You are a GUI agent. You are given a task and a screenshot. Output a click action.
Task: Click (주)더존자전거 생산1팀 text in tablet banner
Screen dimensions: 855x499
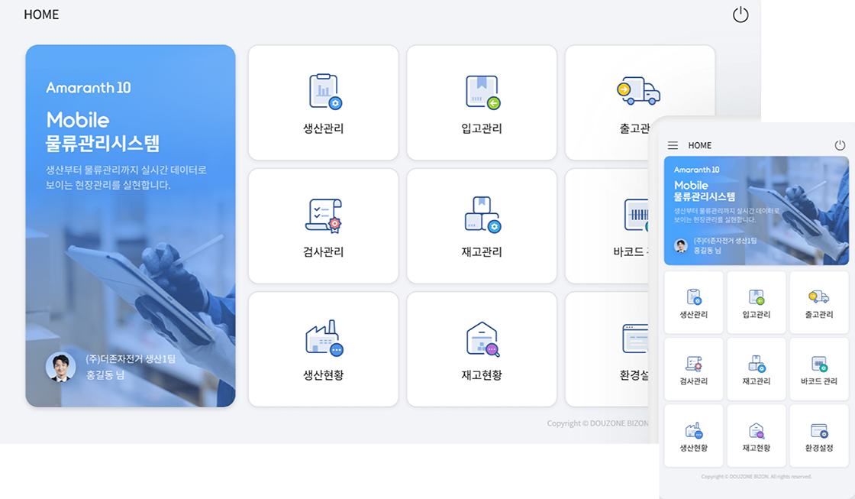[131, 358]
